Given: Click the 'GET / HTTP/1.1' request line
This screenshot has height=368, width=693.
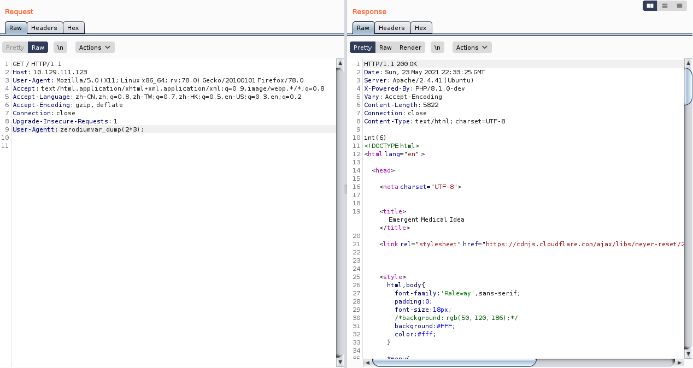Looking at the screenshot, I should click(x=37, y=64).
